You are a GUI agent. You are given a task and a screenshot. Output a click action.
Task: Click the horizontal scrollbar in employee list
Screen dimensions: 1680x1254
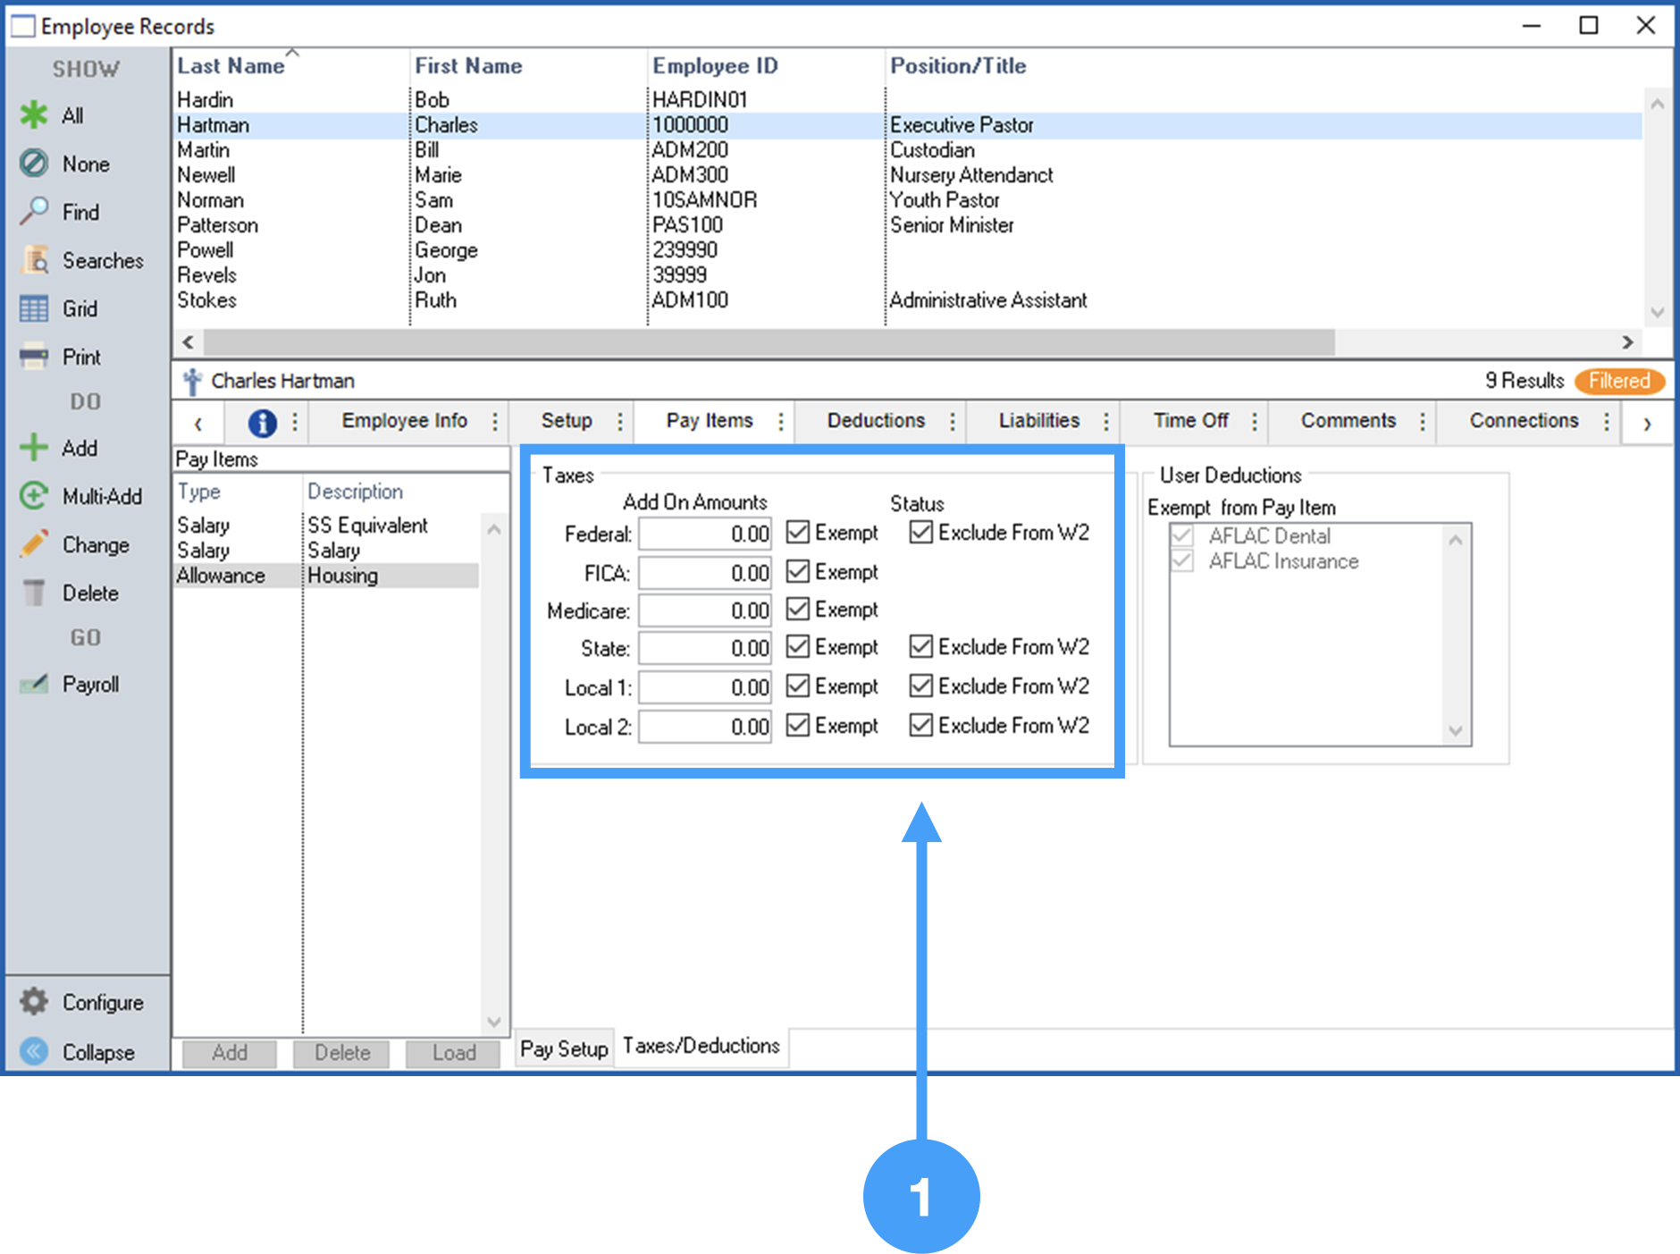(x=769, y=342)
